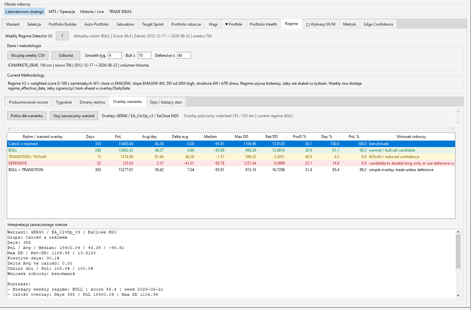Go to TRADE IDEAS tab
This screenshot has height=310, width=471.
(x=120, y=12)
